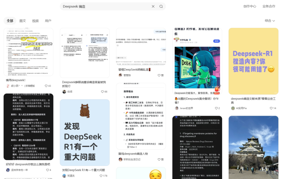Open title '好好好 deepseek你就这么骗我是吧'
291x179 pixels.
point(28,164)
